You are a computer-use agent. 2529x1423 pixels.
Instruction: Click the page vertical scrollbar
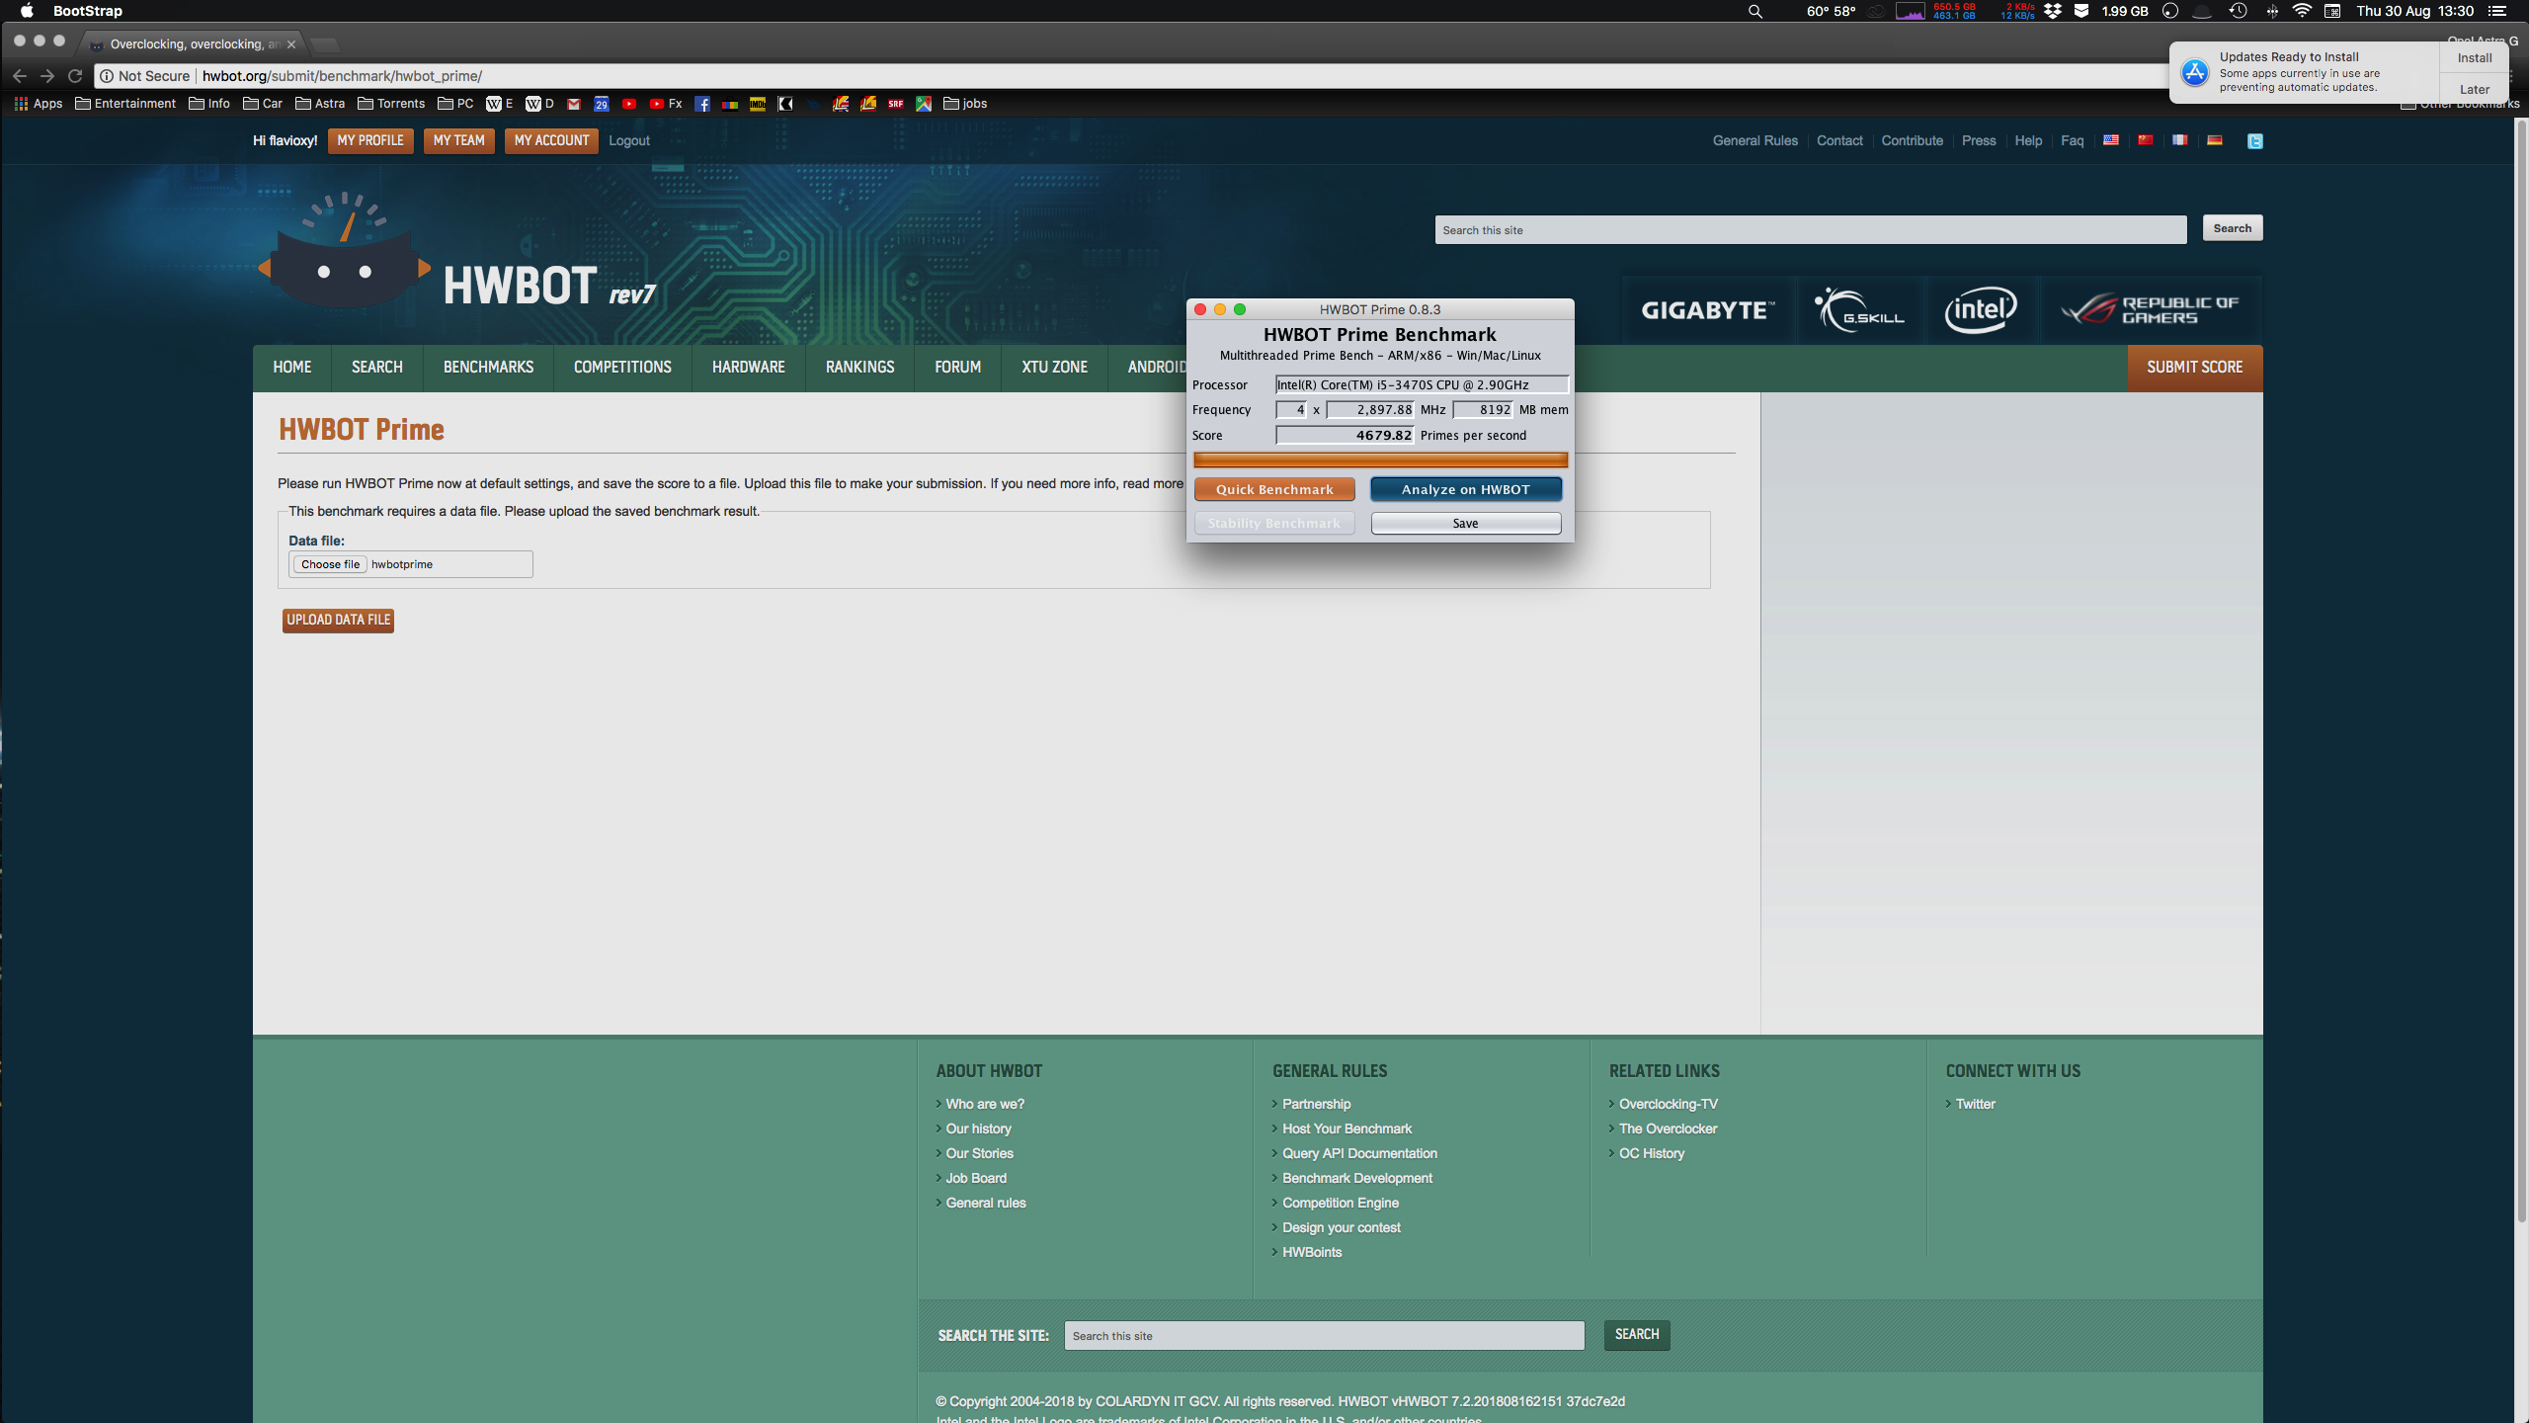tap(2521, 672)
